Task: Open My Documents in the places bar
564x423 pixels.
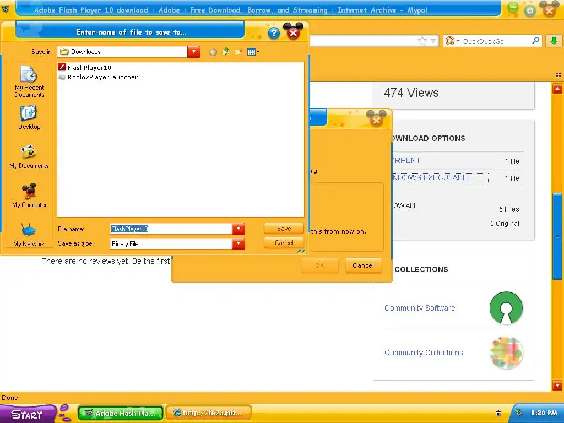Action: (29, 157)
